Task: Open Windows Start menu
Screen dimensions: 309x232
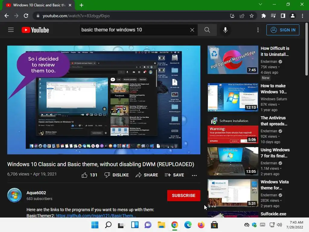Action: tap(95, 225)
